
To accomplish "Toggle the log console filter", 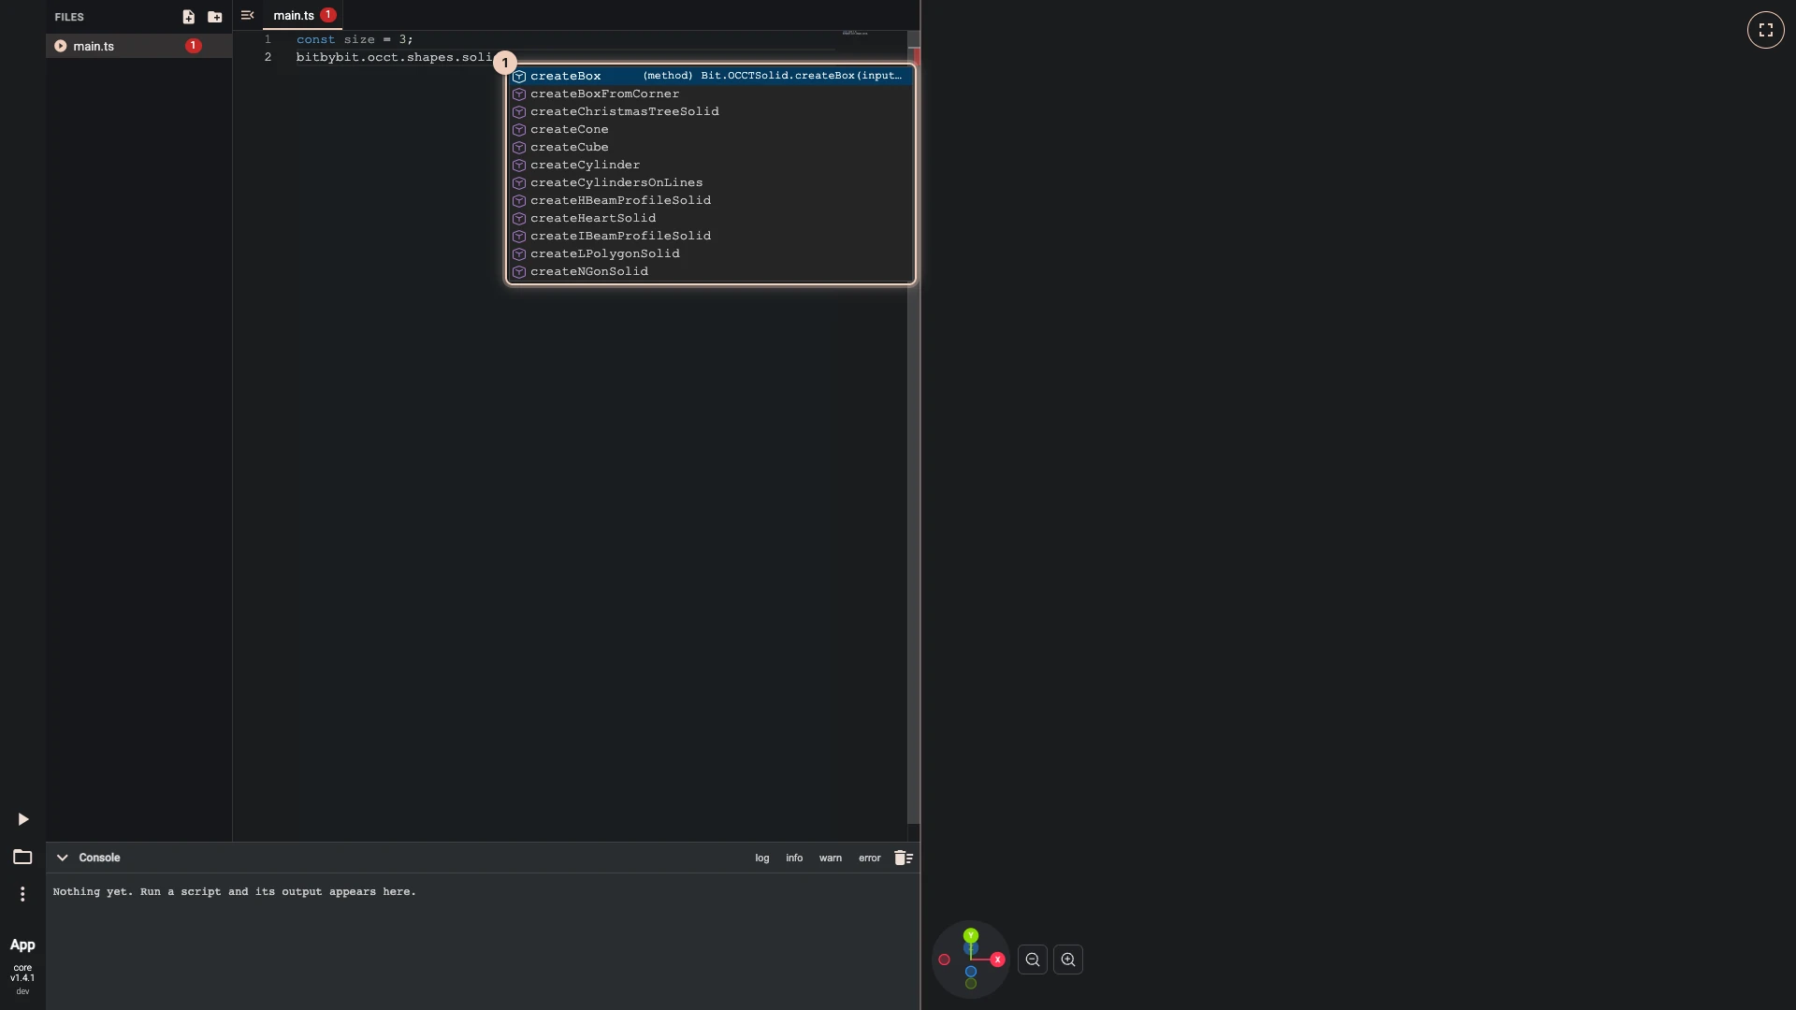I will pos(762,858).
